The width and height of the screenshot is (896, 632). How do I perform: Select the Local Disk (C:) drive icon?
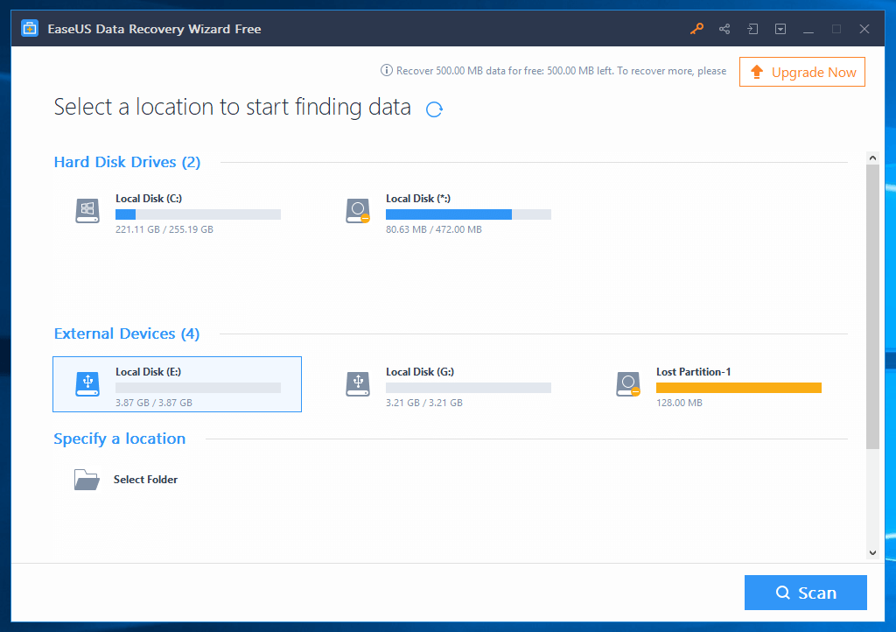[x=87, y=211]
